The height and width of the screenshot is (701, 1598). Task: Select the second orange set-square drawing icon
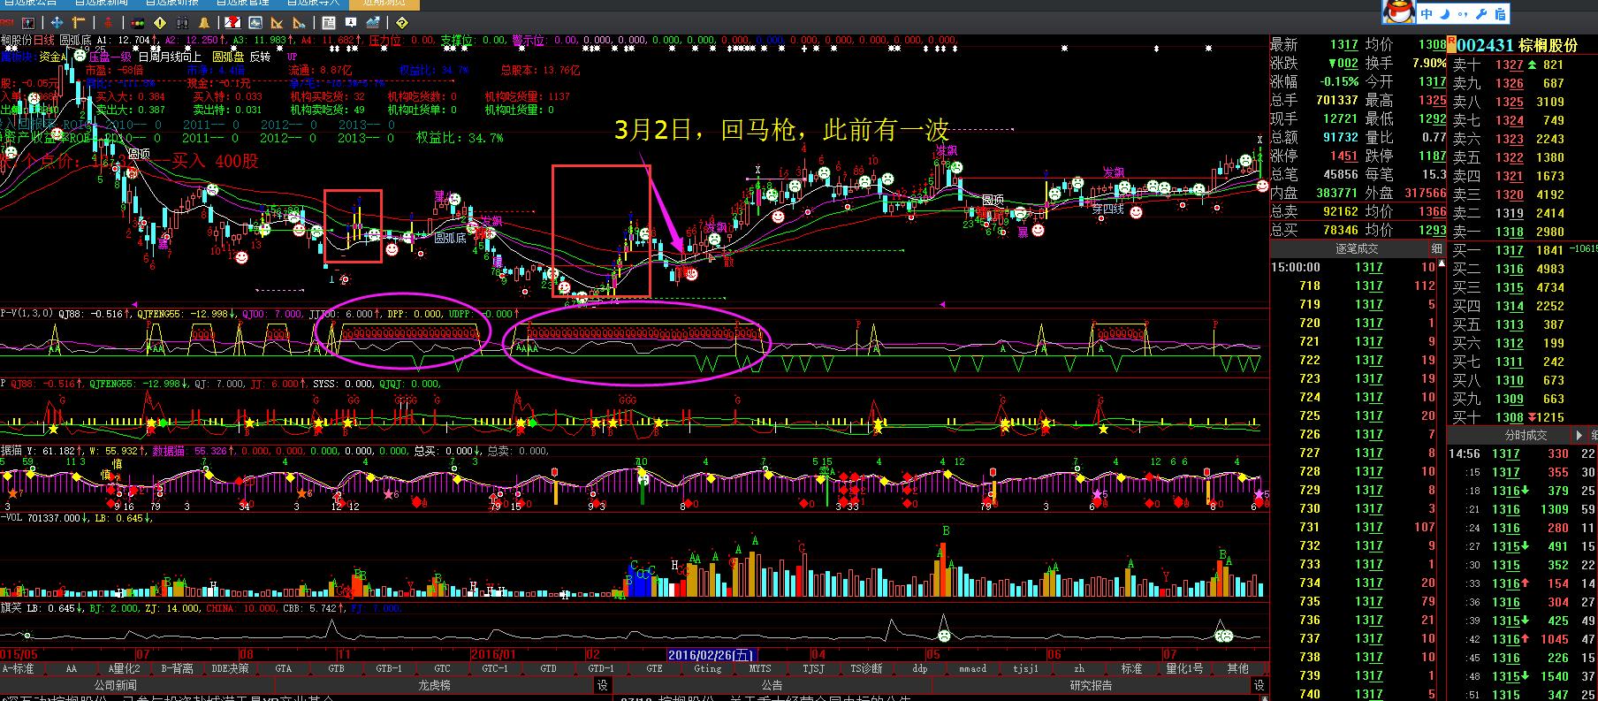299,23
